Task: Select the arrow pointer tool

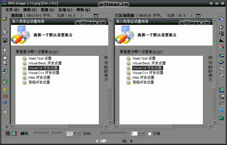Action: [5, 50]
